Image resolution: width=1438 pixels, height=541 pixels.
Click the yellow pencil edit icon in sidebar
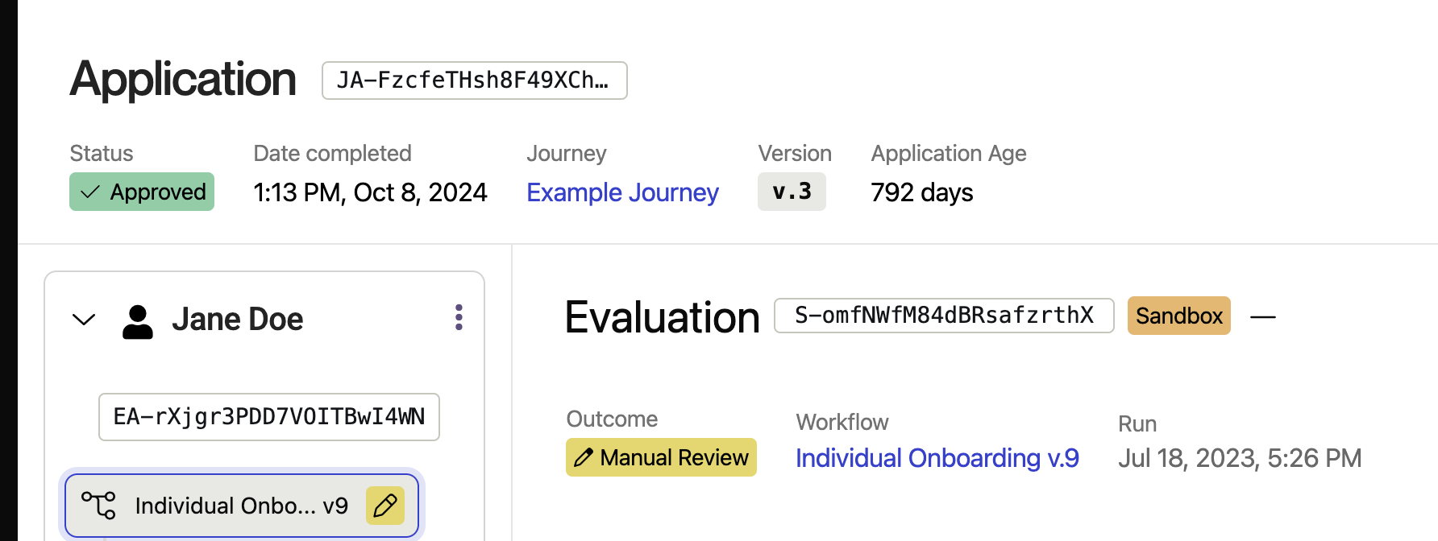coord(385,506)
